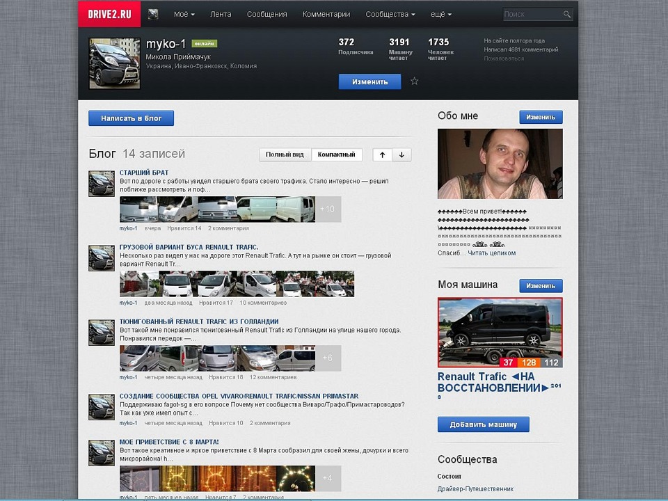Viewport: 668px width, 501px height.
Task: Sort blog entries descending with down arrow
Action: point(401,154)
